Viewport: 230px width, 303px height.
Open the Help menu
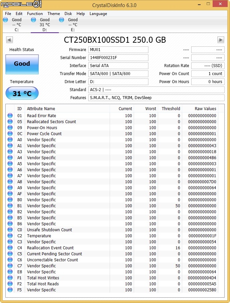click(81, 14)
